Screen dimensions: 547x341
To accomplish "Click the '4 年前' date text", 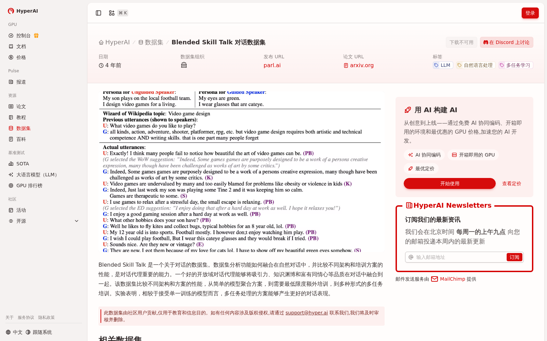I will (113, 65).
